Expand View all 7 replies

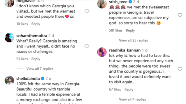40,69
